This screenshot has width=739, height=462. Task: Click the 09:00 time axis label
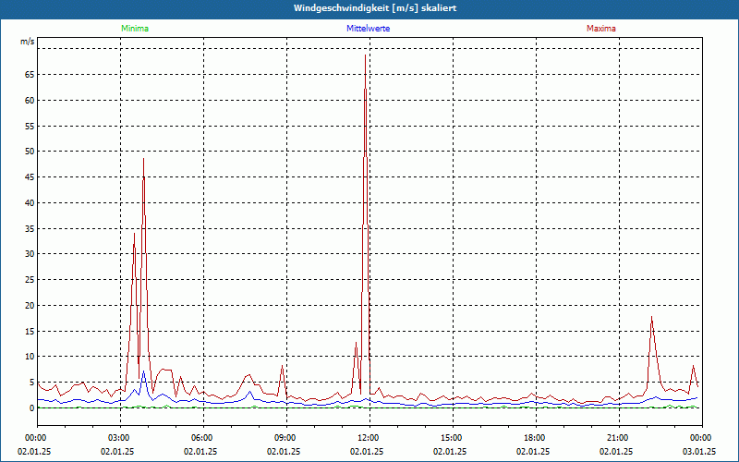coord(286,438)
